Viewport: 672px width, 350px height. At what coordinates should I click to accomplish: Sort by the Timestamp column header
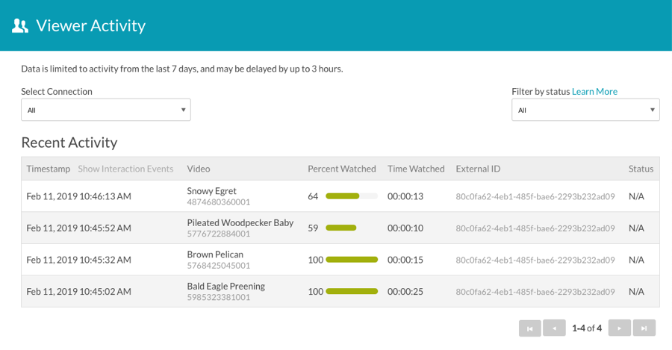click(x=48, y=169)
